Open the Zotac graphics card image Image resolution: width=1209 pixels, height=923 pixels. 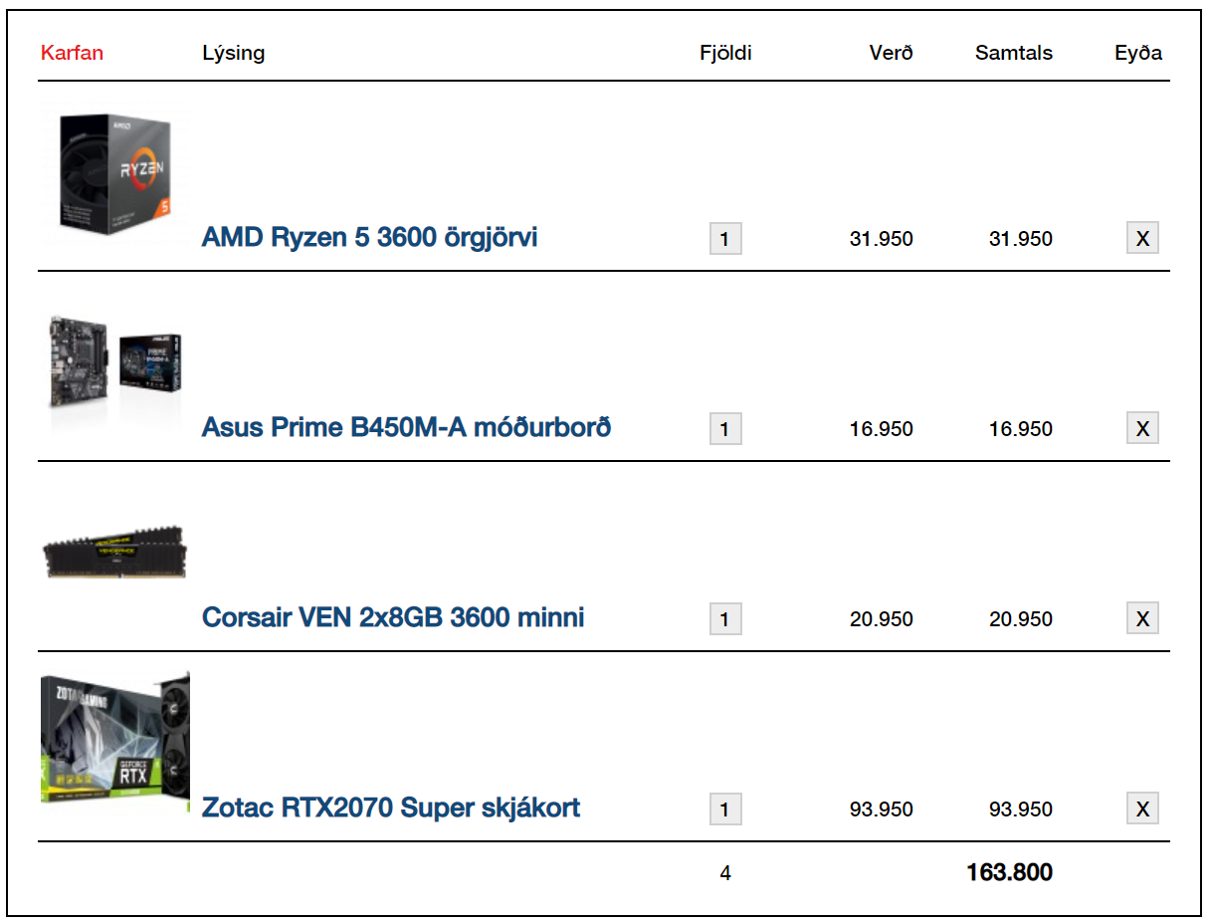tap(115, 744)
